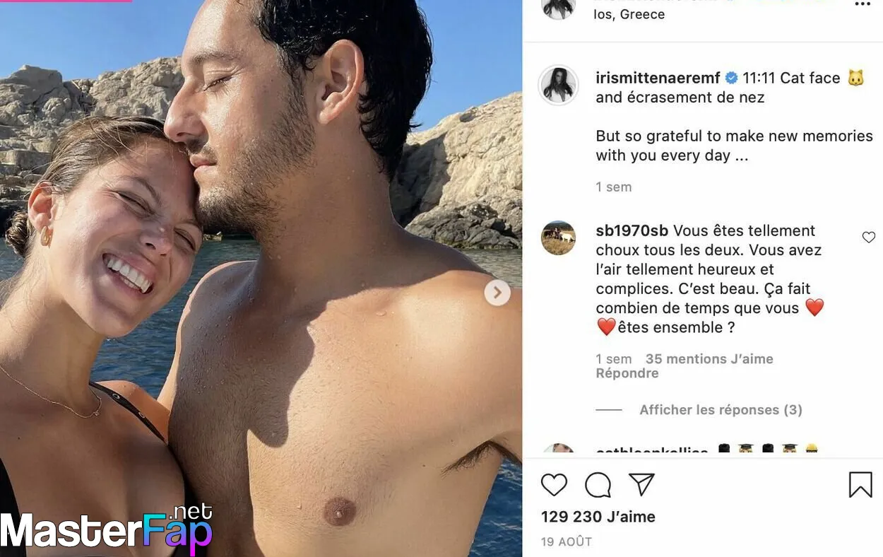Save the post with the bookmark icon
The width and height of the screenshot is (883, 557).
tap(860, 485)
